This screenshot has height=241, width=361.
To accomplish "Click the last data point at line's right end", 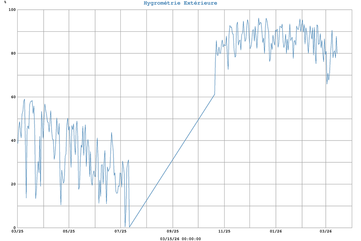I will point(337,53).
